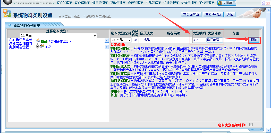Image resolution: width=271 pixels, height=133 pixels.
Task: Click the 物料类别控制 column header
Action: pos(121,33)
